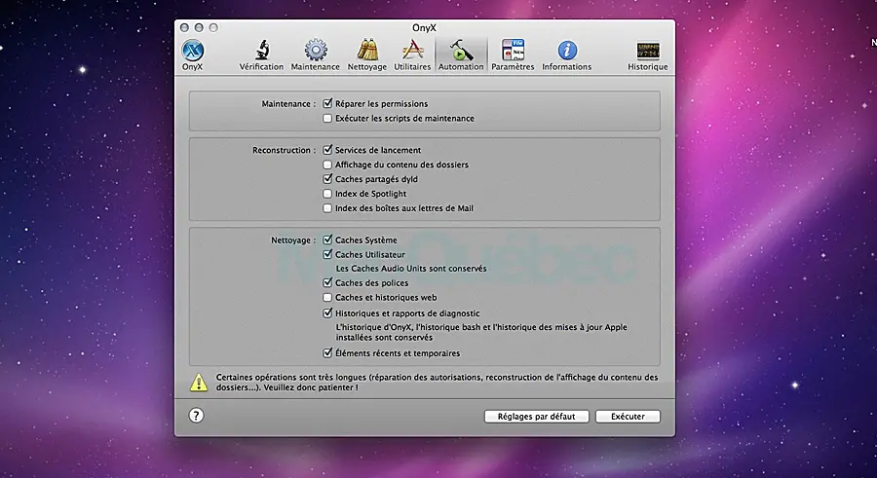Screen dimensions: 877x478
Task: Uncheck Services de lancement
Action: point(327,150)
